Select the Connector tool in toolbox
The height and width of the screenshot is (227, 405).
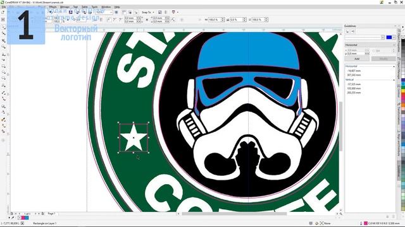3,98
